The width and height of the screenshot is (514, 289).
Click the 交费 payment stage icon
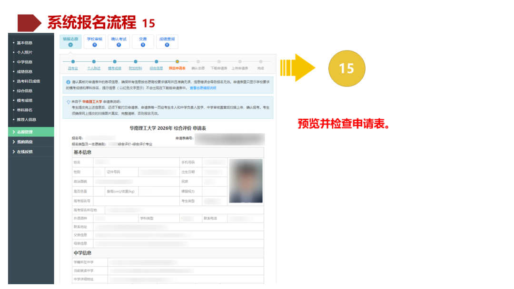(x=143, y=46)
